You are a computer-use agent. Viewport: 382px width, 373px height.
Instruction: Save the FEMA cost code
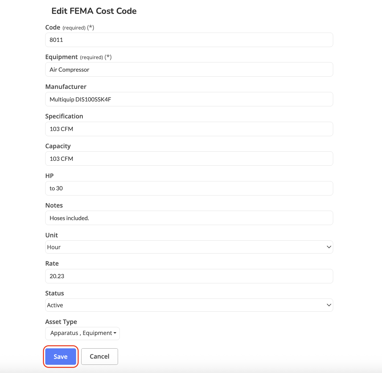coord(61,357)
